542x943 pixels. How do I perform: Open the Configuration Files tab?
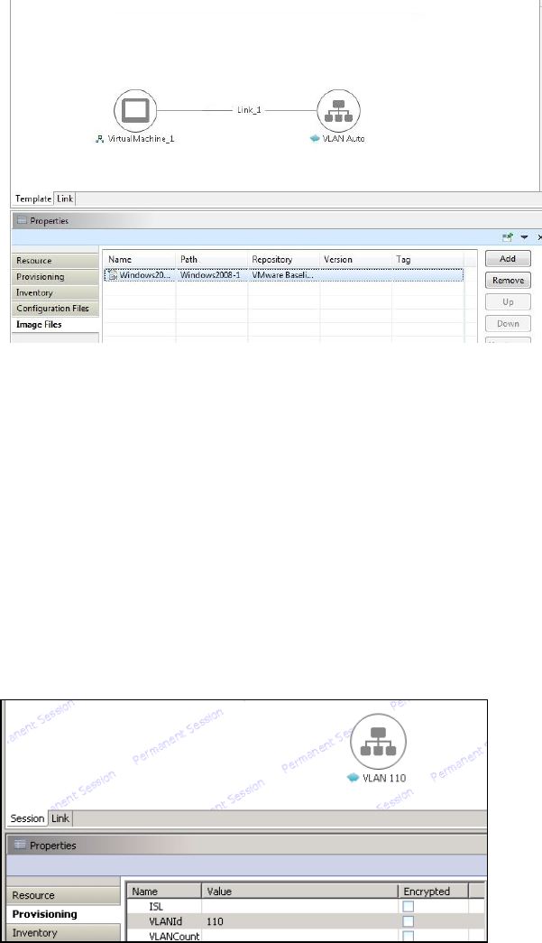pos(55,308)
